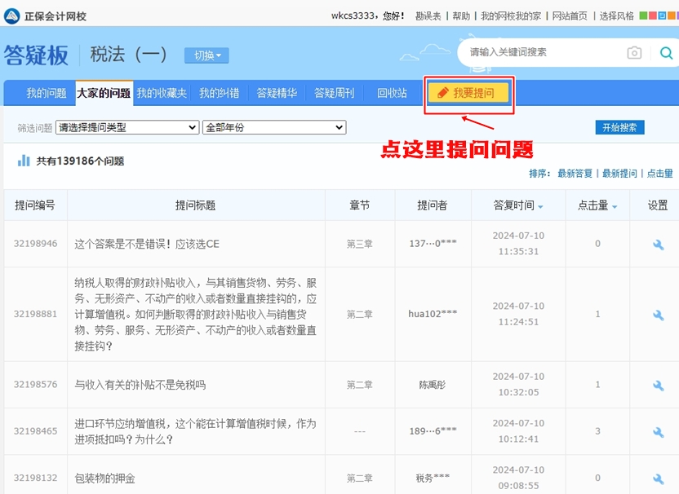Open settings wrench for question 32198946

[658, 244]
